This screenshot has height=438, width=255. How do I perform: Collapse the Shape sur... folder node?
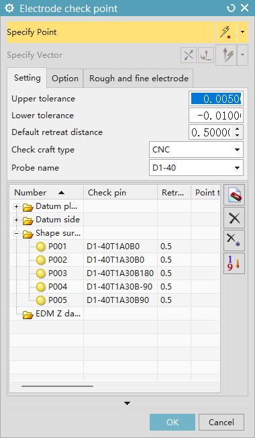click(x=17, y=234)
